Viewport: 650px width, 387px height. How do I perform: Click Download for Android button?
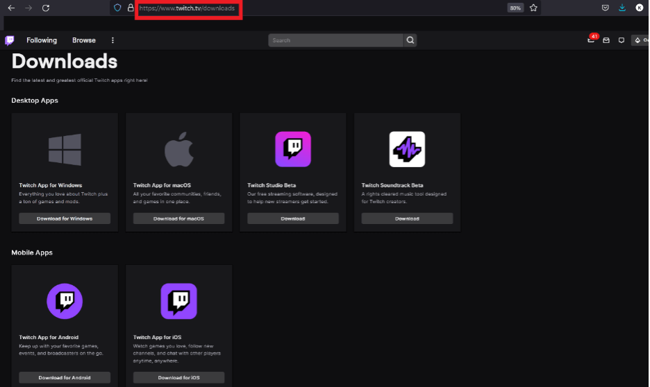click(65, 377)
